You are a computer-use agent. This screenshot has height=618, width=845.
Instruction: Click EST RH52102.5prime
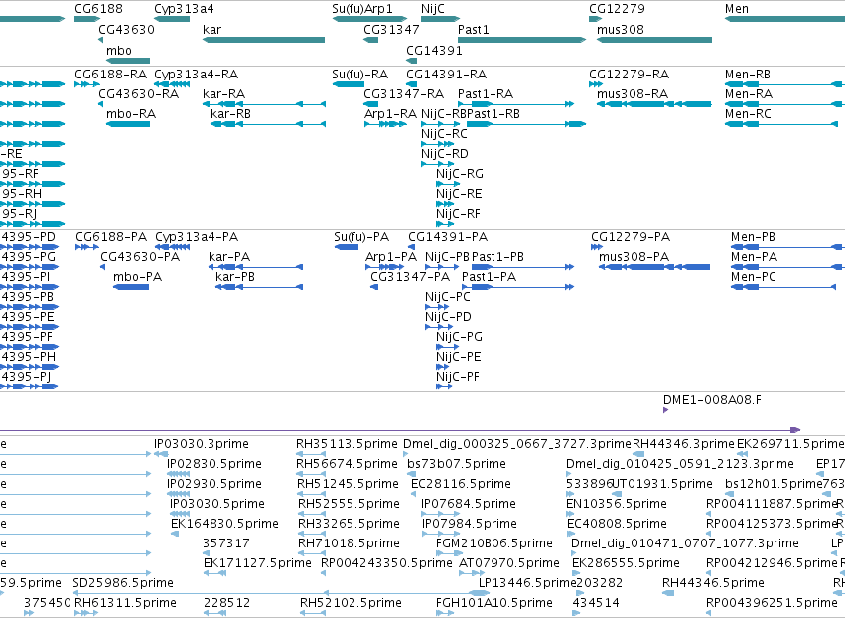pos(351,603)
